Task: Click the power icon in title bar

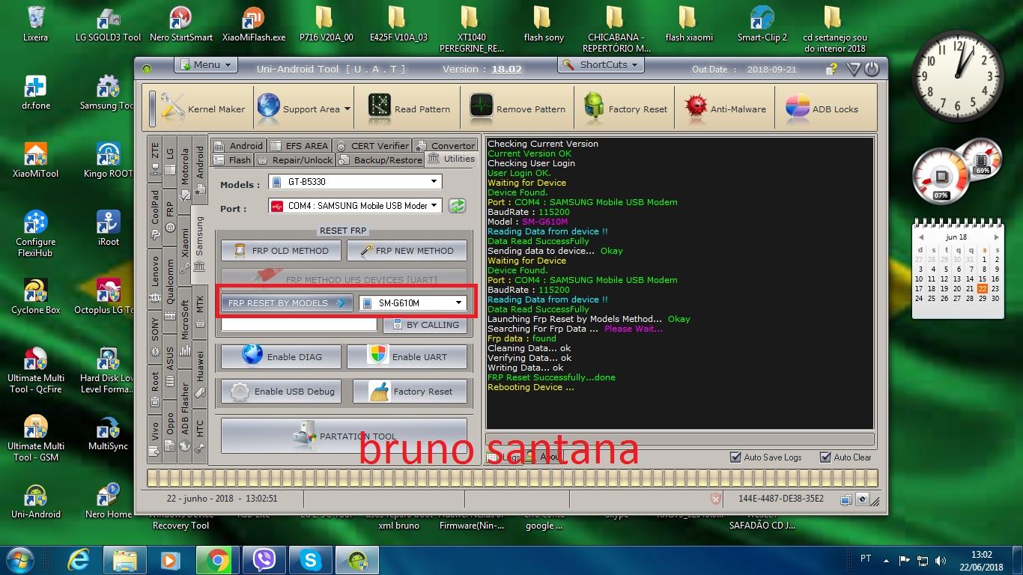Action: [871, 69]
